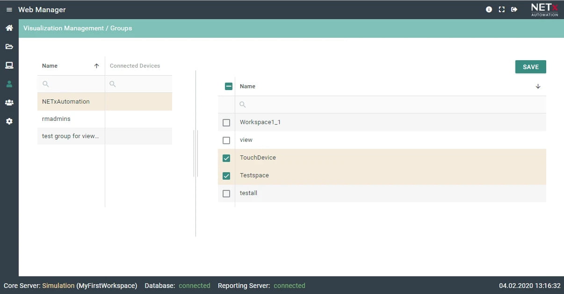Uncheck the TouchDevice checkbox
The width and height of the screenshot is (564, 294).
(x=226, y=158)
